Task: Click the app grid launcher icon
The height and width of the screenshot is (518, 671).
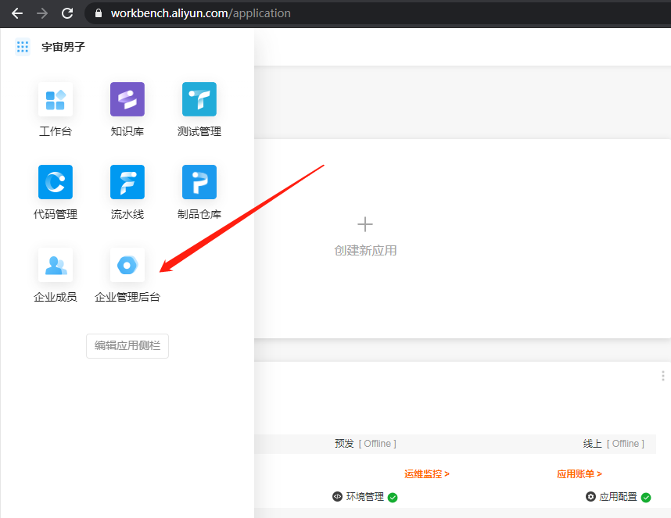Action: tap(23, 47)
